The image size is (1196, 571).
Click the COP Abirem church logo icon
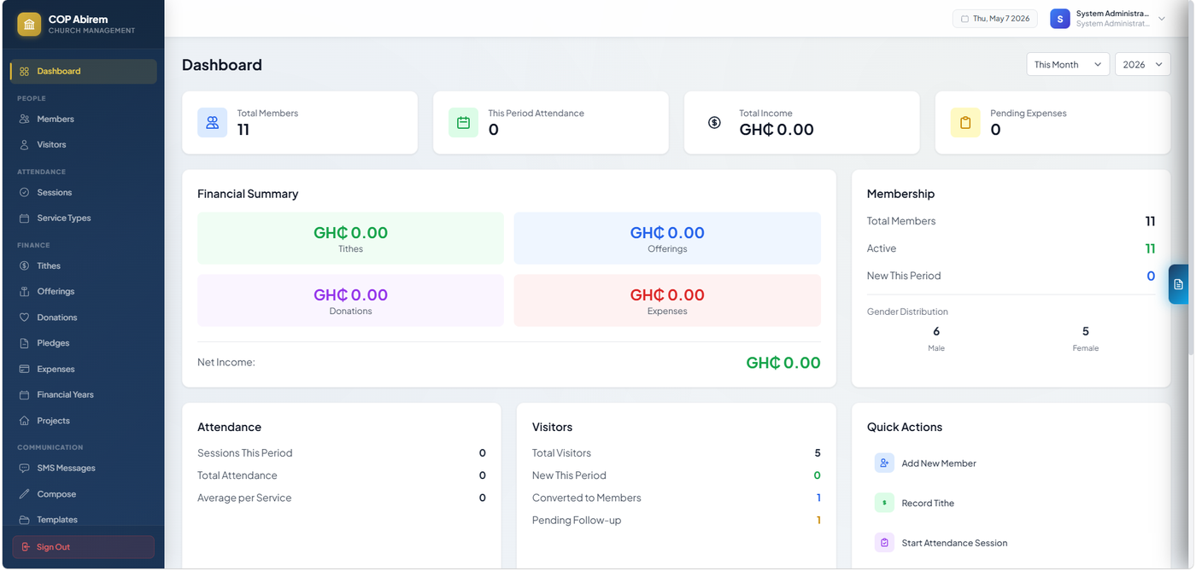pyautogui.click(x=29, y=24)
